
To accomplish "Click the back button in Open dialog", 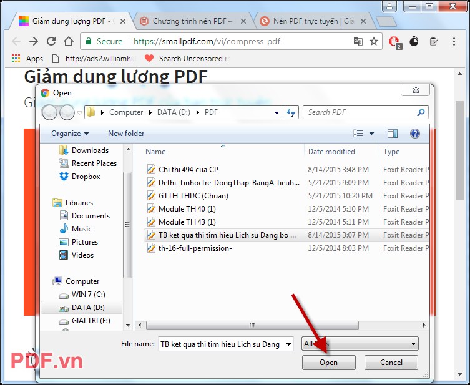I will (x=49, y=113).
